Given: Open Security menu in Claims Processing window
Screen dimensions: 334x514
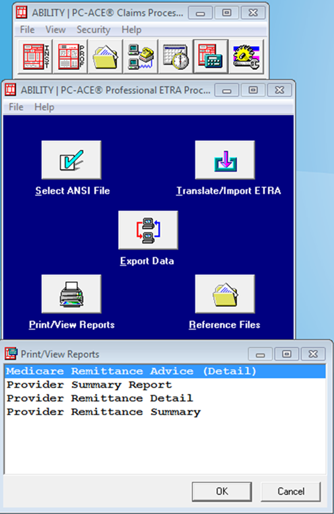Looking at the screenshot, I should pyautogui.click(x=93, y=30).
